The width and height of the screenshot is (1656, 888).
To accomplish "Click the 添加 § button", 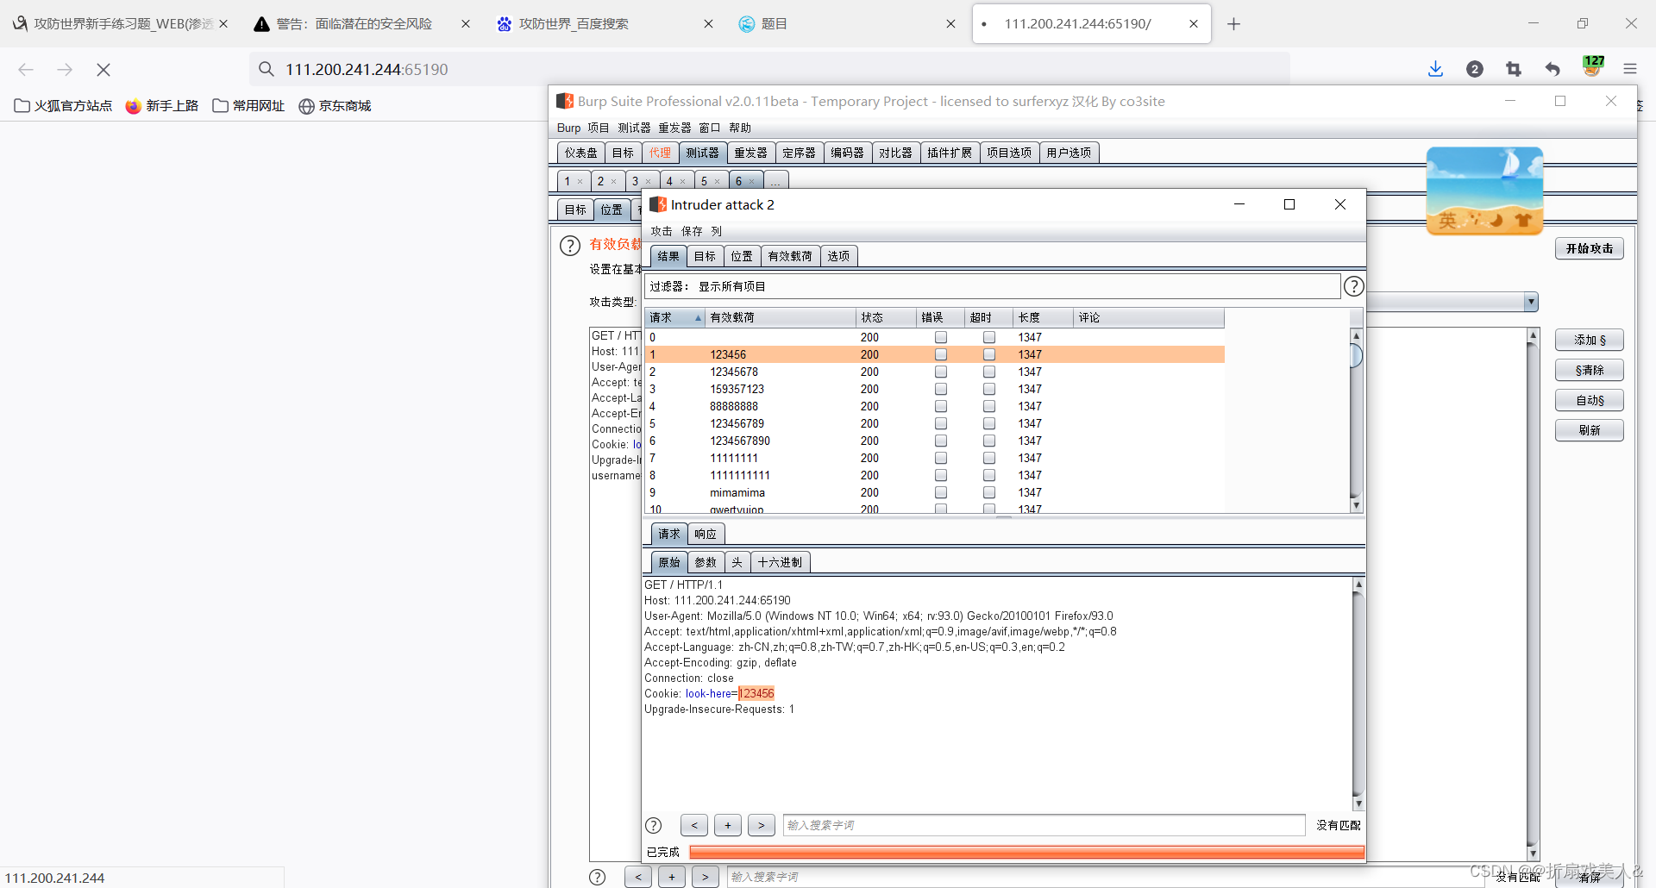I will [x=1590, y=340].
